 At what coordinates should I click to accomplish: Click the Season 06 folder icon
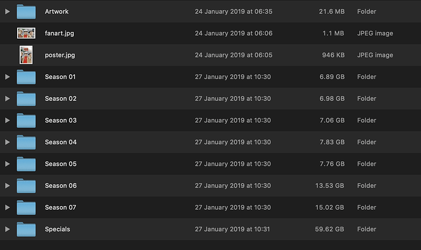click(26, 186)
